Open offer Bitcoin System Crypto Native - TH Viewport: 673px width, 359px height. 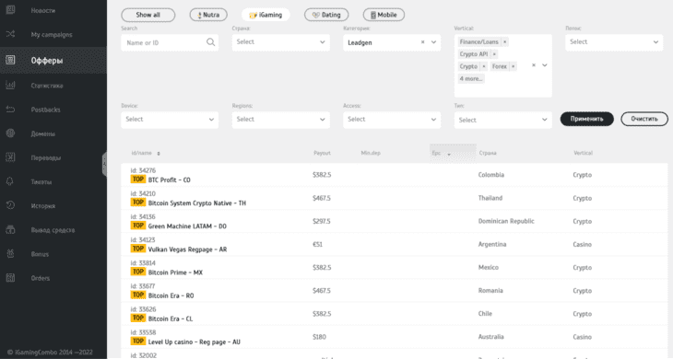197,203
